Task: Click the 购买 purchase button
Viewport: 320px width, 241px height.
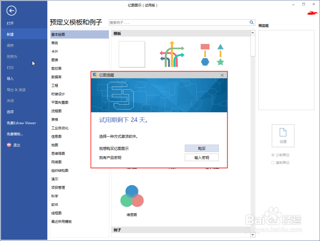Action: point(202,148)
